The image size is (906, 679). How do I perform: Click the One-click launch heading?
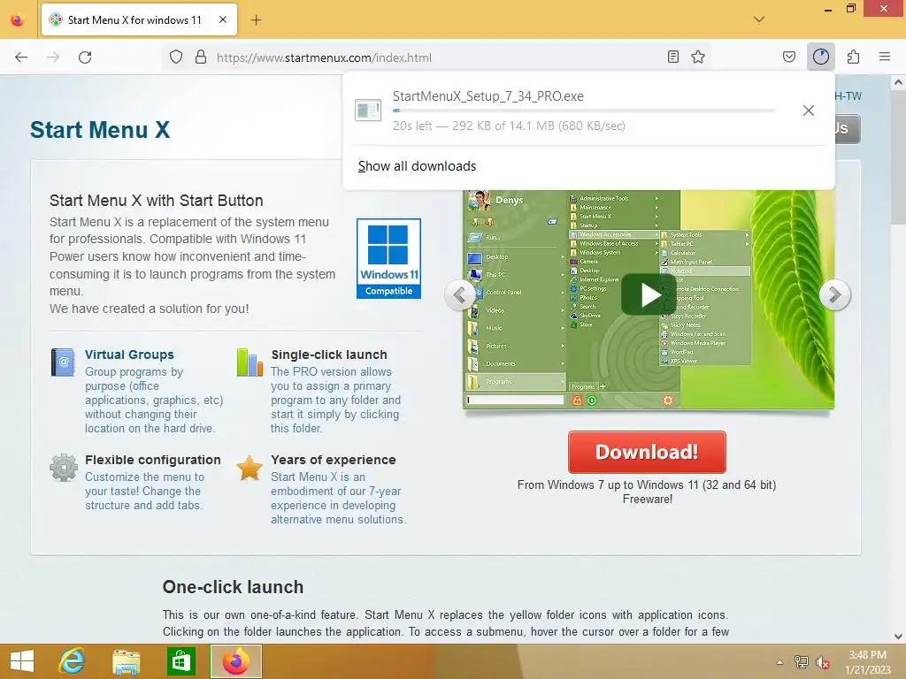coord(233,587)
